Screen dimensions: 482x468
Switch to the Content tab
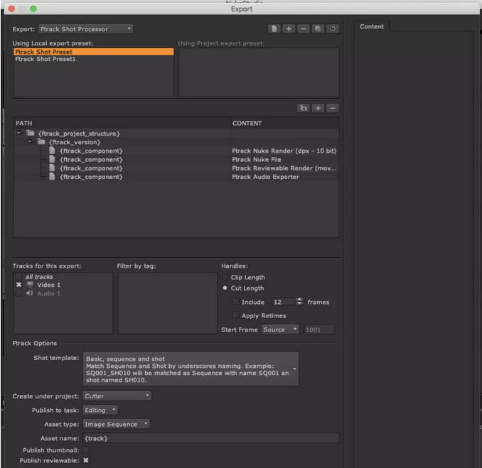372,27
